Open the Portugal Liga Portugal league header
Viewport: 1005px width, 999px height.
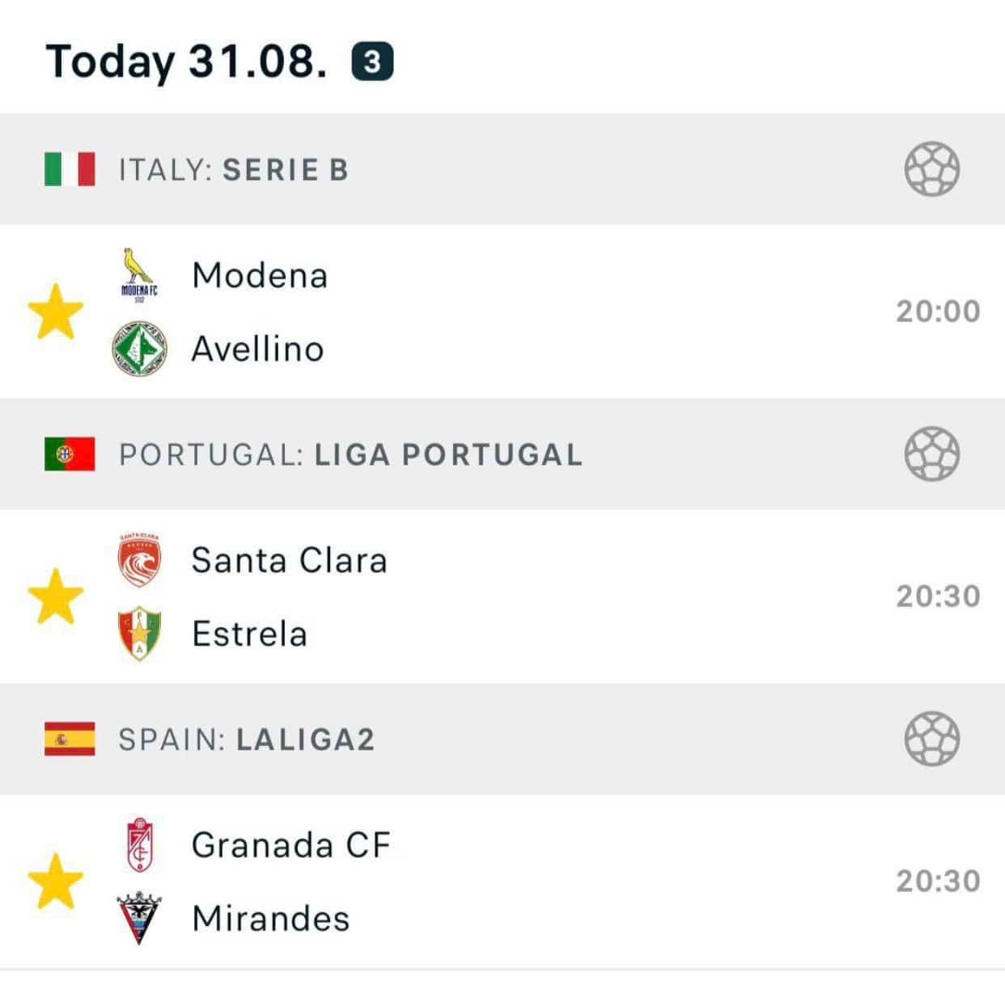click(x=502, y=454)
